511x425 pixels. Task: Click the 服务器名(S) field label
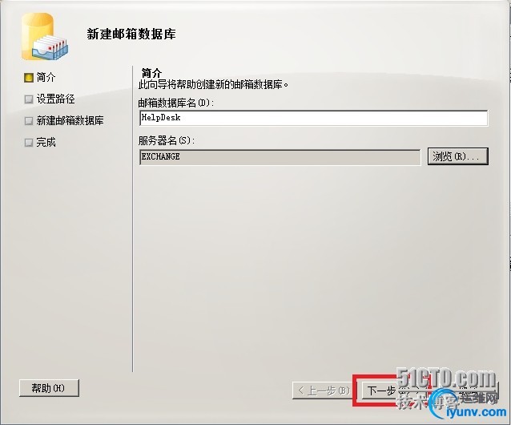pyautogui.click(x=167, y=141)
